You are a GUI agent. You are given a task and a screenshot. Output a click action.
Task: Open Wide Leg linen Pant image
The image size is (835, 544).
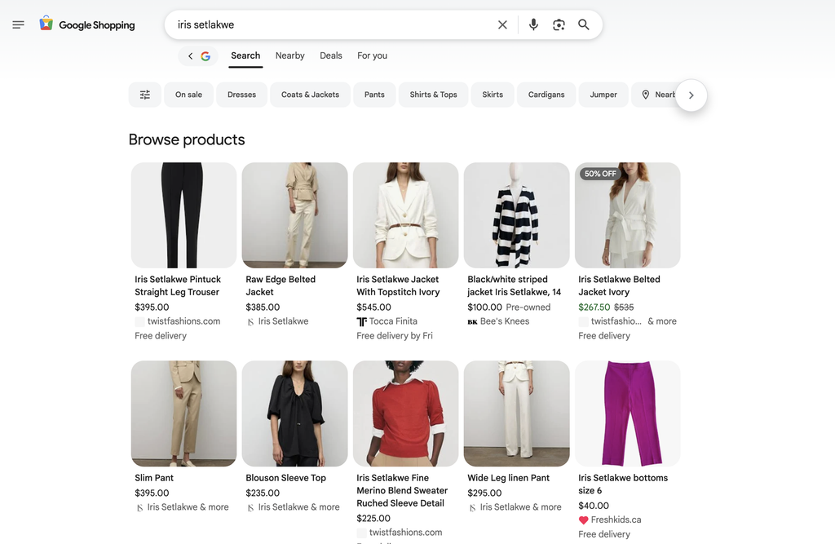tap(516, 414)
